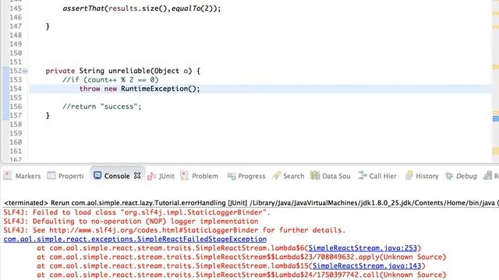The height and width of the screenshot is (280, 499).
Task: Click the Console monitor icon
Action: pos(97,176)
